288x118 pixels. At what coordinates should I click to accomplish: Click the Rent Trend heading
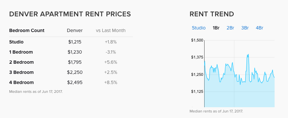[x=212, y=14]
